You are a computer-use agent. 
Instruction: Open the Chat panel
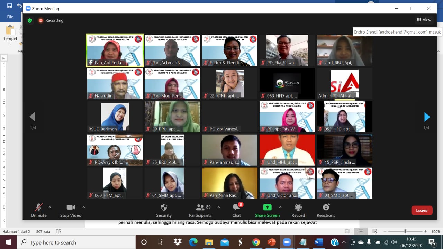[x=237, y=210]
